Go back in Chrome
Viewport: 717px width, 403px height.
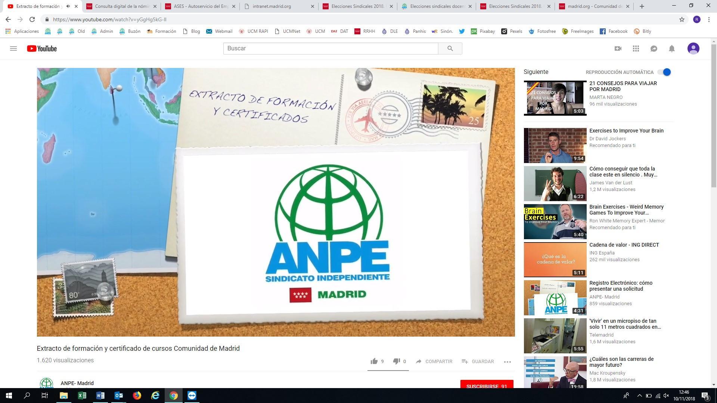(8, 19)
